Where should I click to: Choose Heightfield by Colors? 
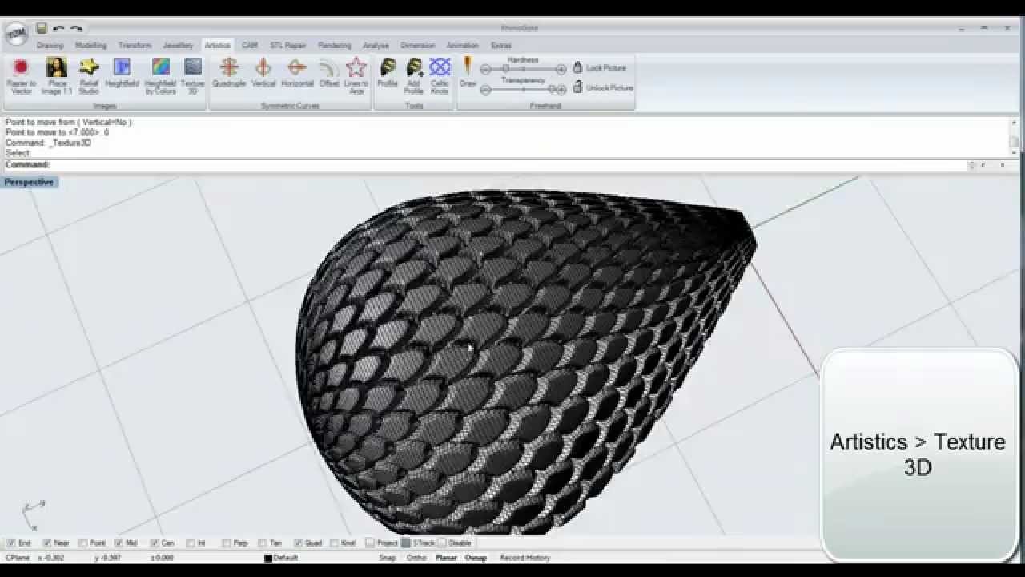tap(161, 76)
